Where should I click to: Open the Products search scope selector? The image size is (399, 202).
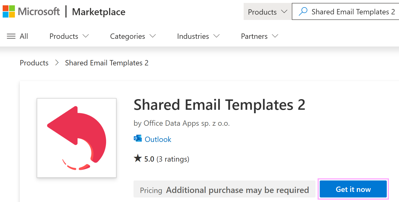pos(267,11)
